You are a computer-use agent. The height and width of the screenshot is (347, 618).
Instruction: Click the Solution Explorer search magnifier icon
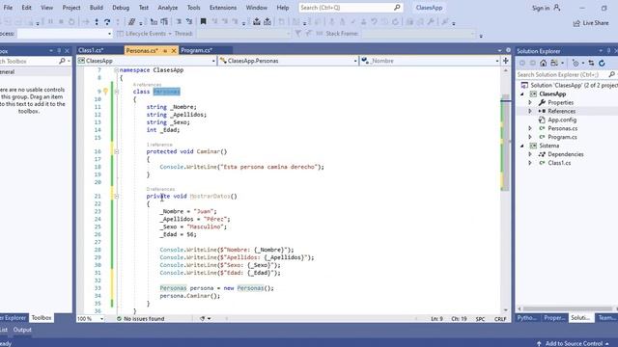pos(611,74)
